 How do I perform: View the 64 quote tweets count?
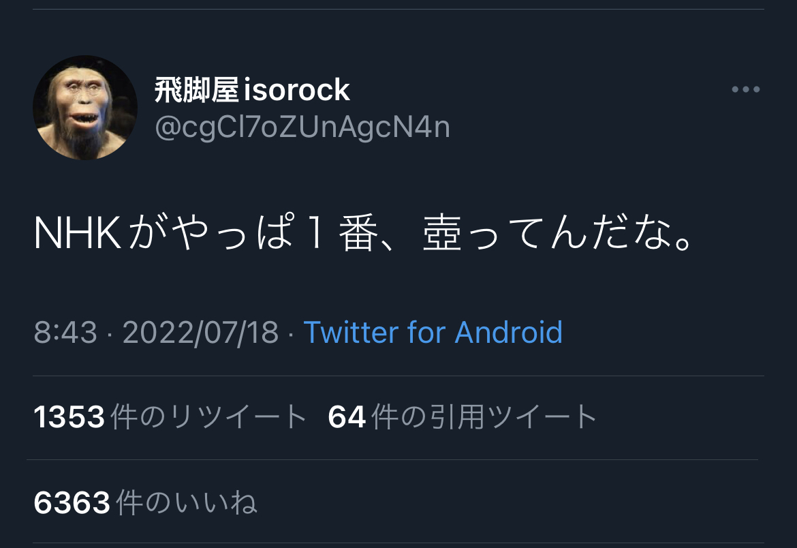(x=347, y=417)
